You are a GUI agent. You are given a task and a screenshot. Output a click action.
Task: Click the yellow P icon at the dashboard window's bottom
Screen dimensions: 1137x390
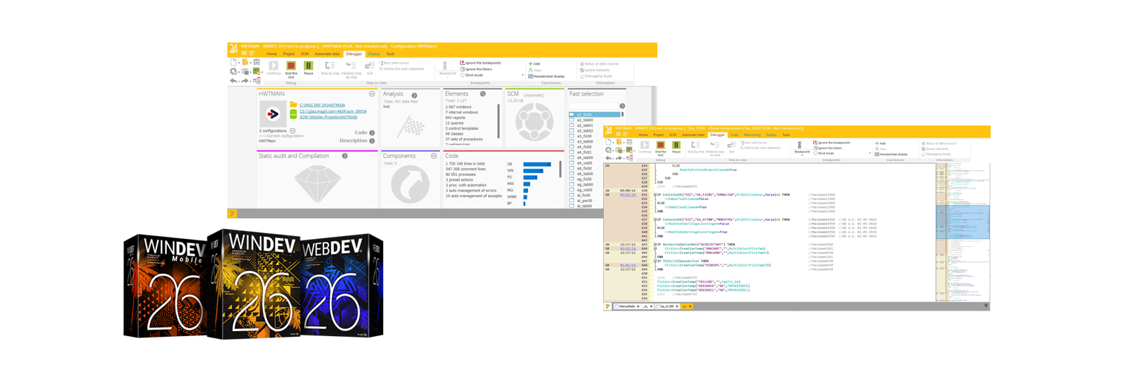pyautogui.click(x=232, y=213)
